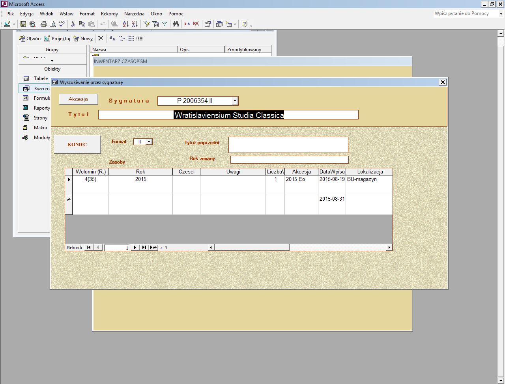
Task: Click the Tytuł text field
Action: coord(228,115)
